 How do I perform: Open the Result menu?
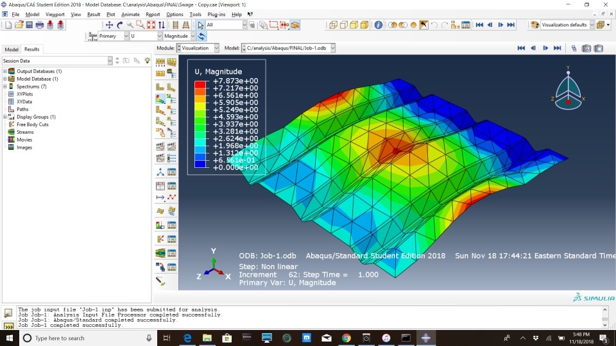pos(94,15)
